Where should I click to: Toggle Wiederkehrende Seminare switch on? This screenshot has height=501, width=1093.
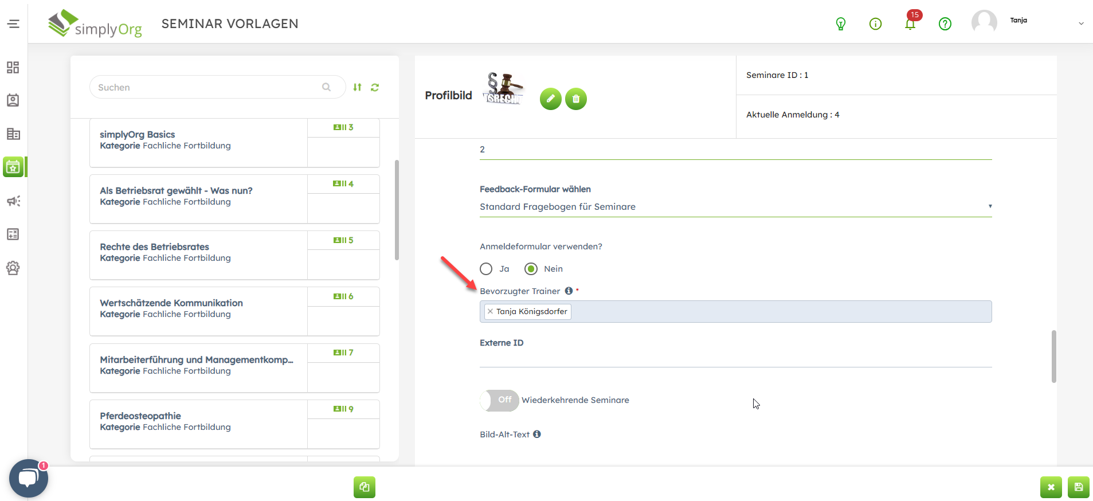[x=499, y=400]
